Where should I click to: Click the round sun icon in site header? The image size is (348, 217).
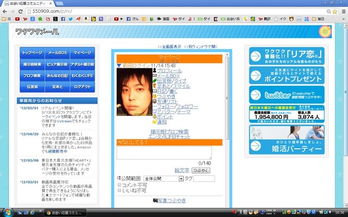click(x=325, y=31)
